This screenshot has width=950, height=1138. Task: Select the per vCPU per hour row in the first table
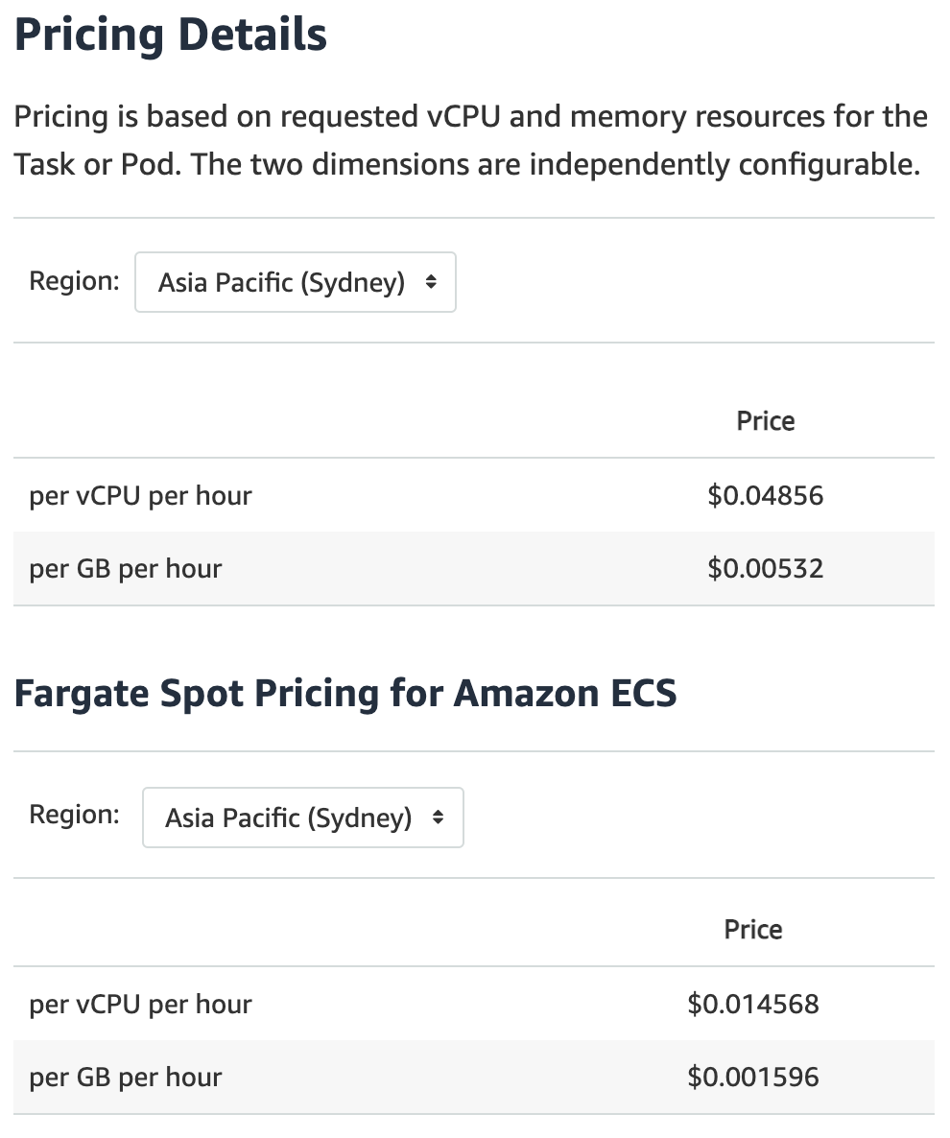[474, 496]
